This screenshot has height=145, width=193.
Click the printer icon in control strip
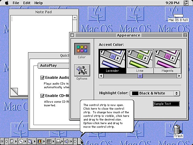click(x=59, y=141)
